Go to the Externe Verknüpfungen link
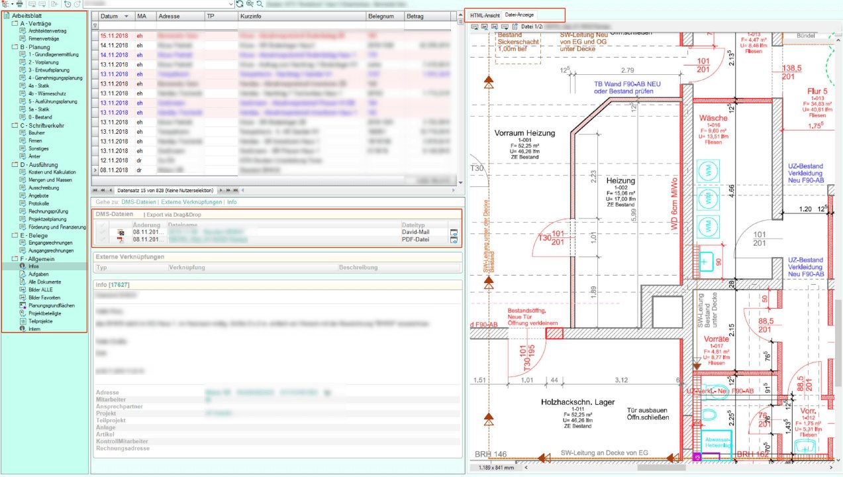Image resolution: width=843 pixels, height=477 pixels. 191,201
